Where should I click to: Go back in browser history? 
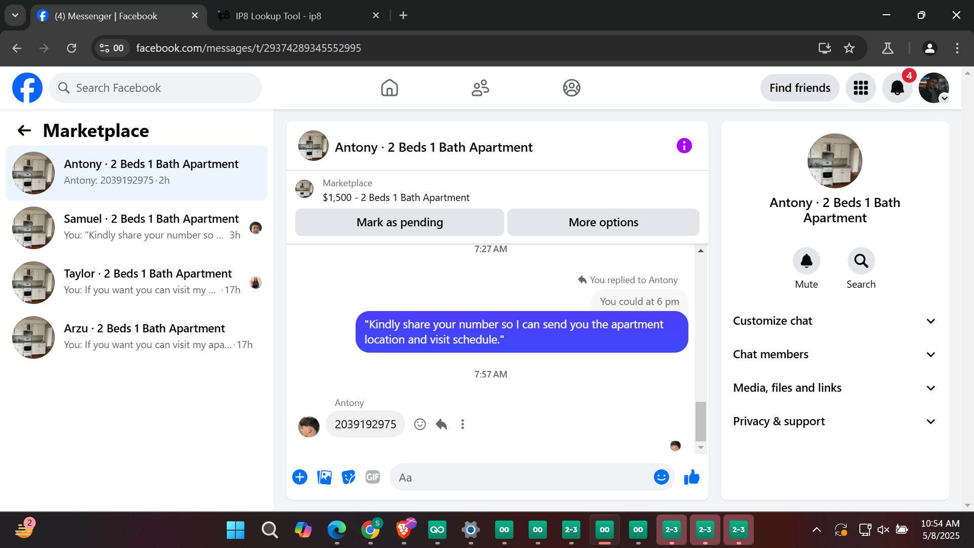click(17, 48)
